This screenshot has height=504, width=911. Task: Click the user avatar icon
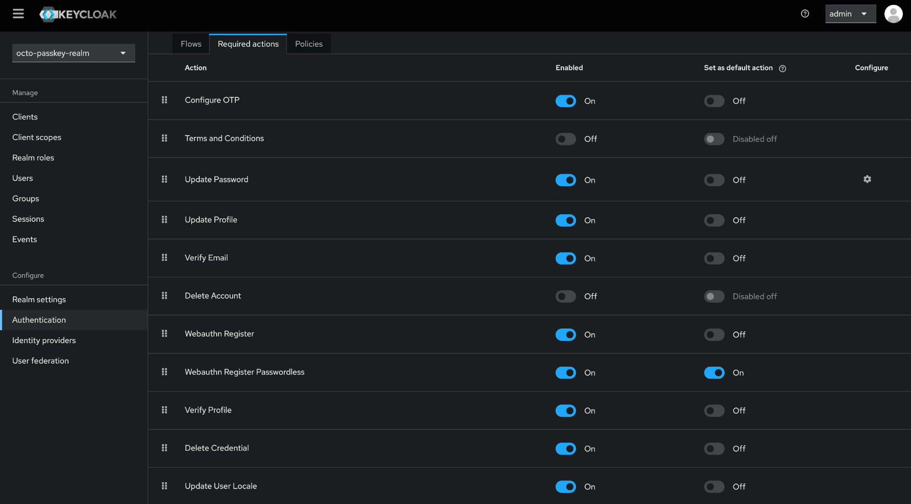click(893, 14)
